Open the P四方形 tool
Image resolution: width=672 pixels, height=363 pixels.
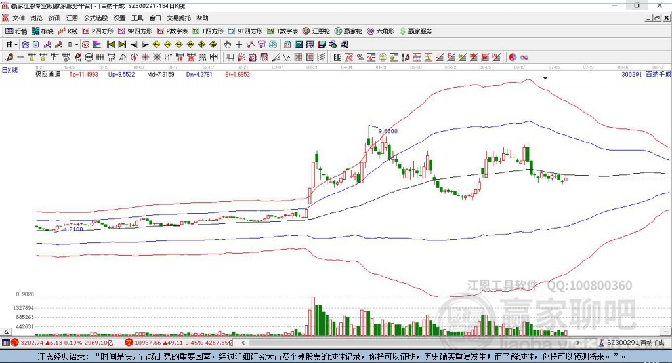click(x=98, y=31)
